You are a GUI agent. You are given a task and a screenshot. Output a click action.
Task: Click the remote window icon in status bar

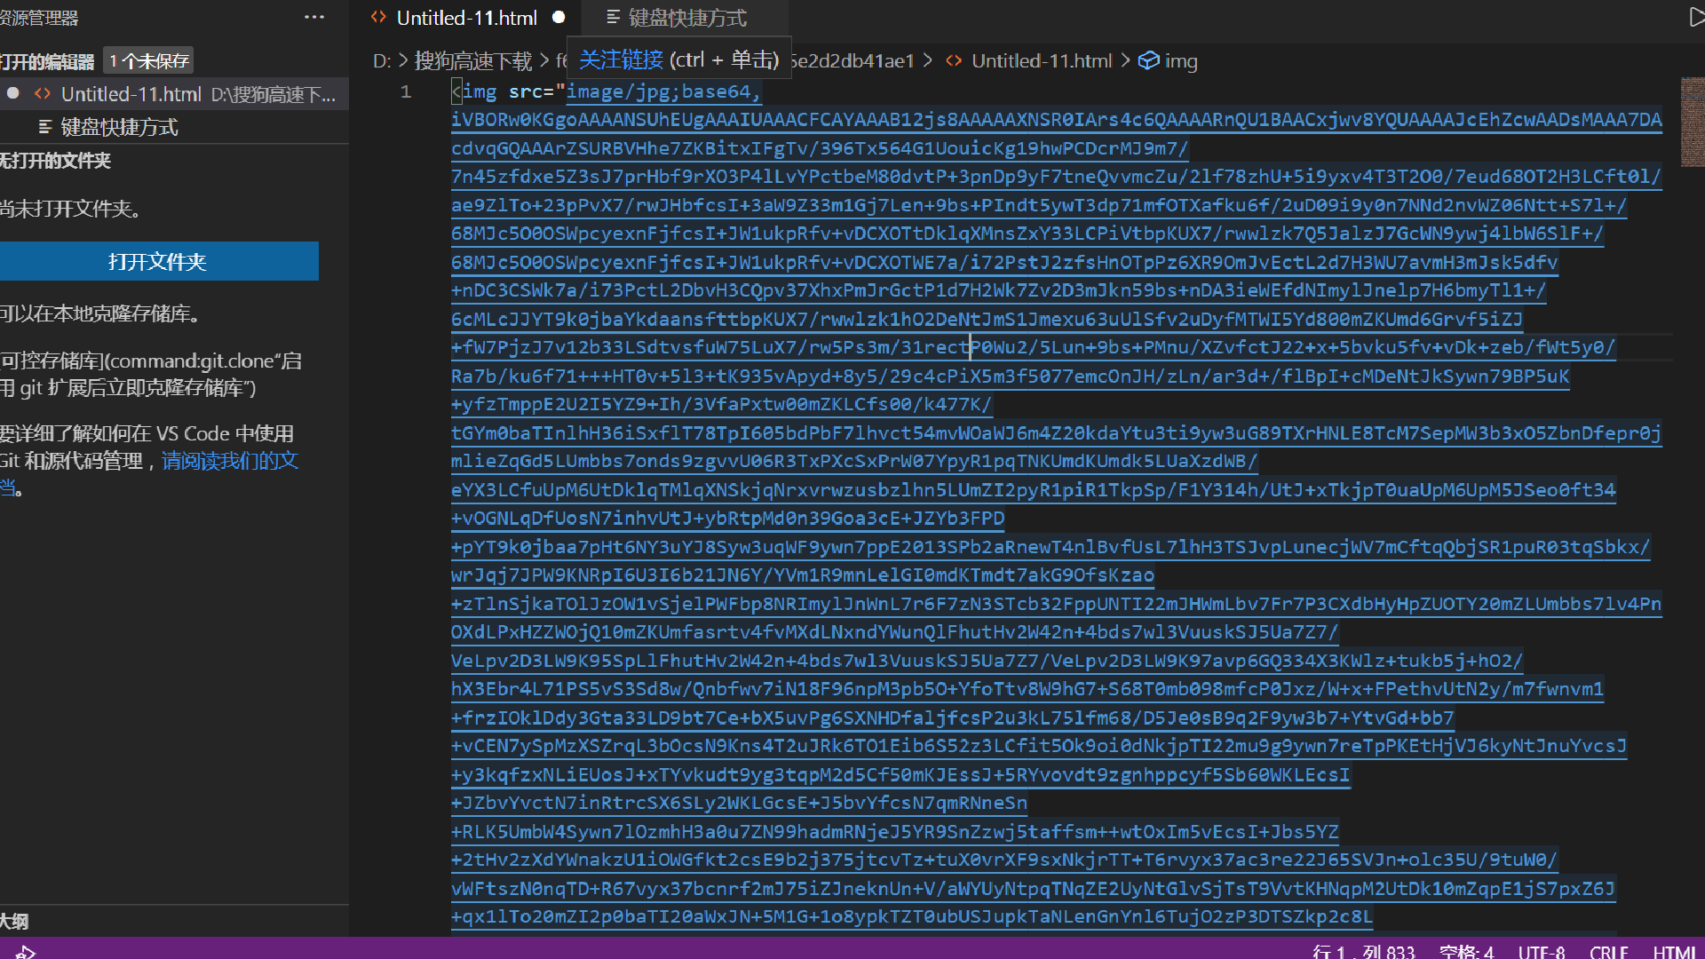point(25,952)
